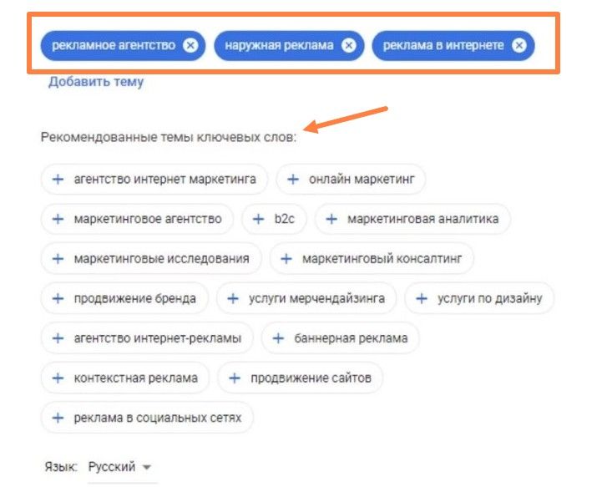This screenshot has width=607, height=487.
Task: Open the Русский language dropdown
Action: pos(119,467)
